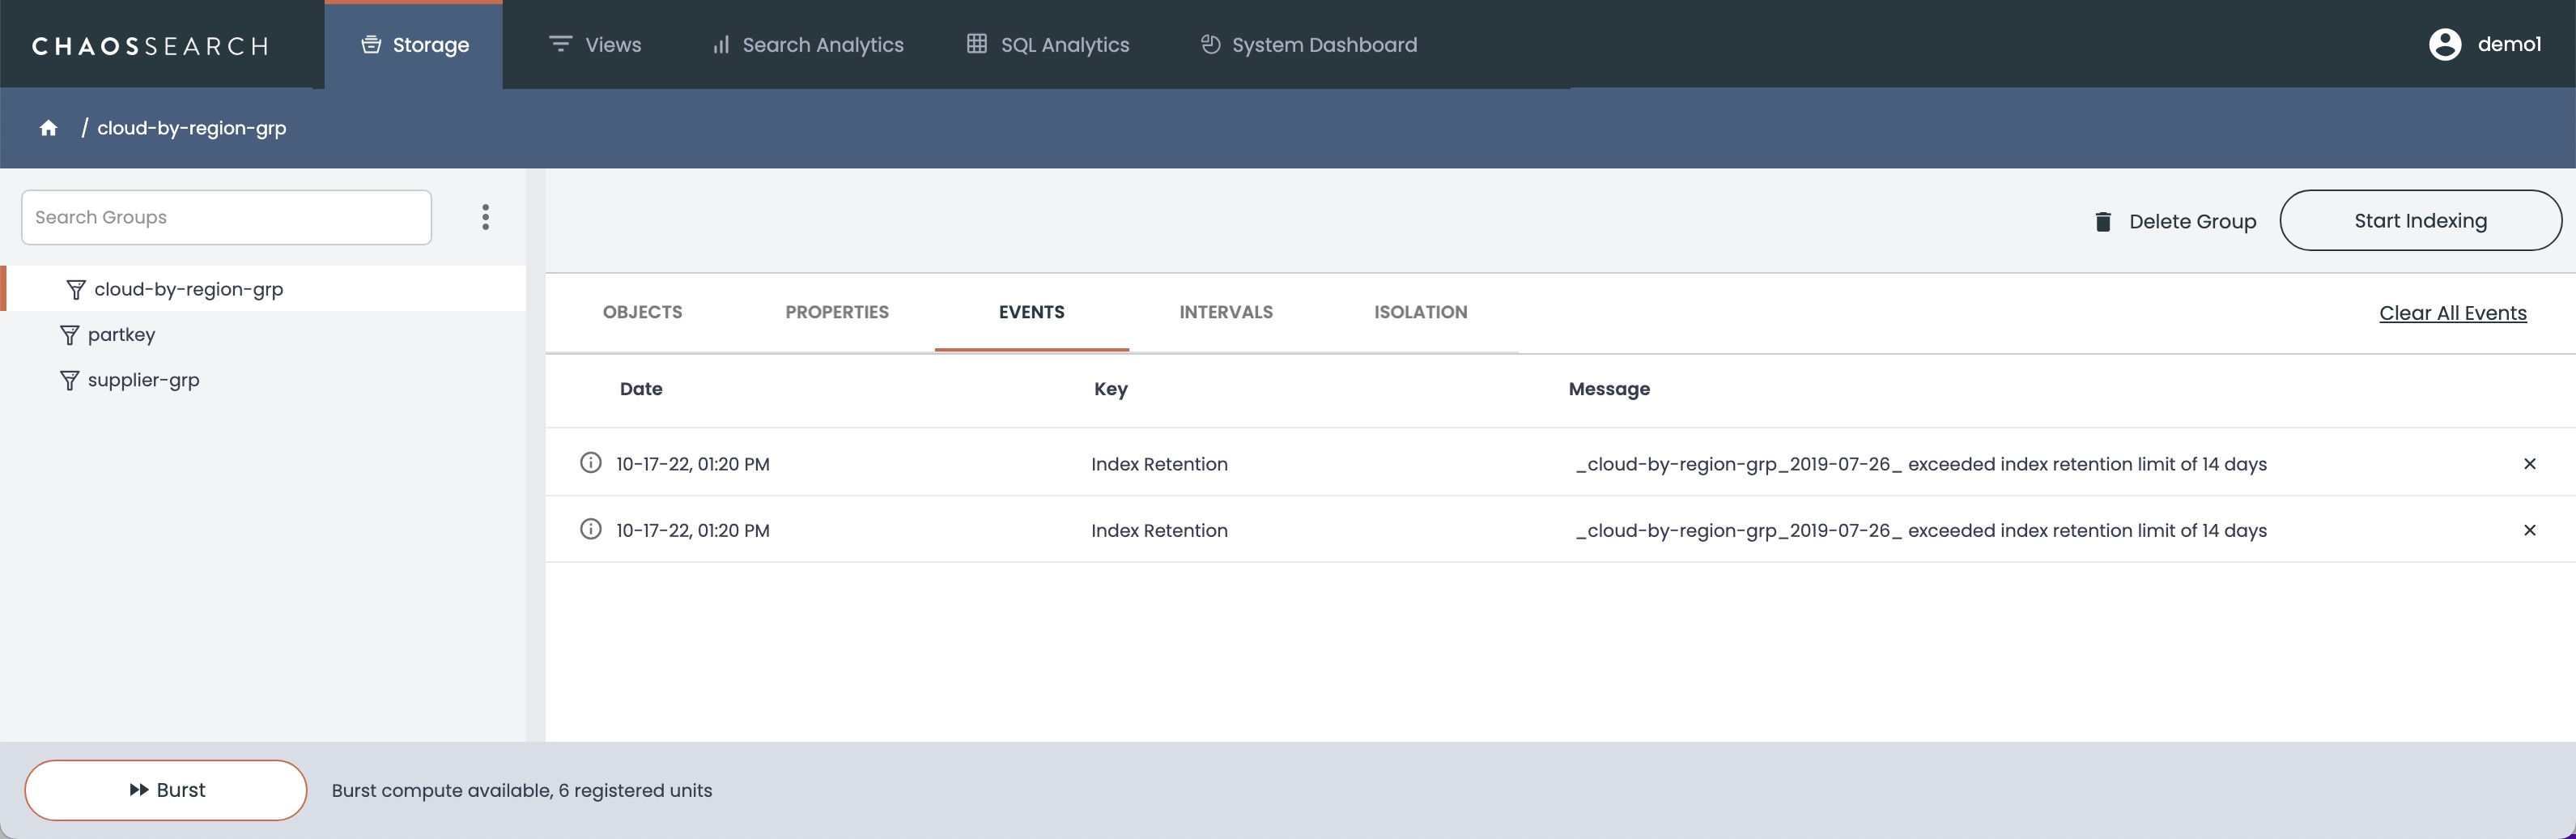
Task: Click the Key column header
Action: pos(1110,389)
